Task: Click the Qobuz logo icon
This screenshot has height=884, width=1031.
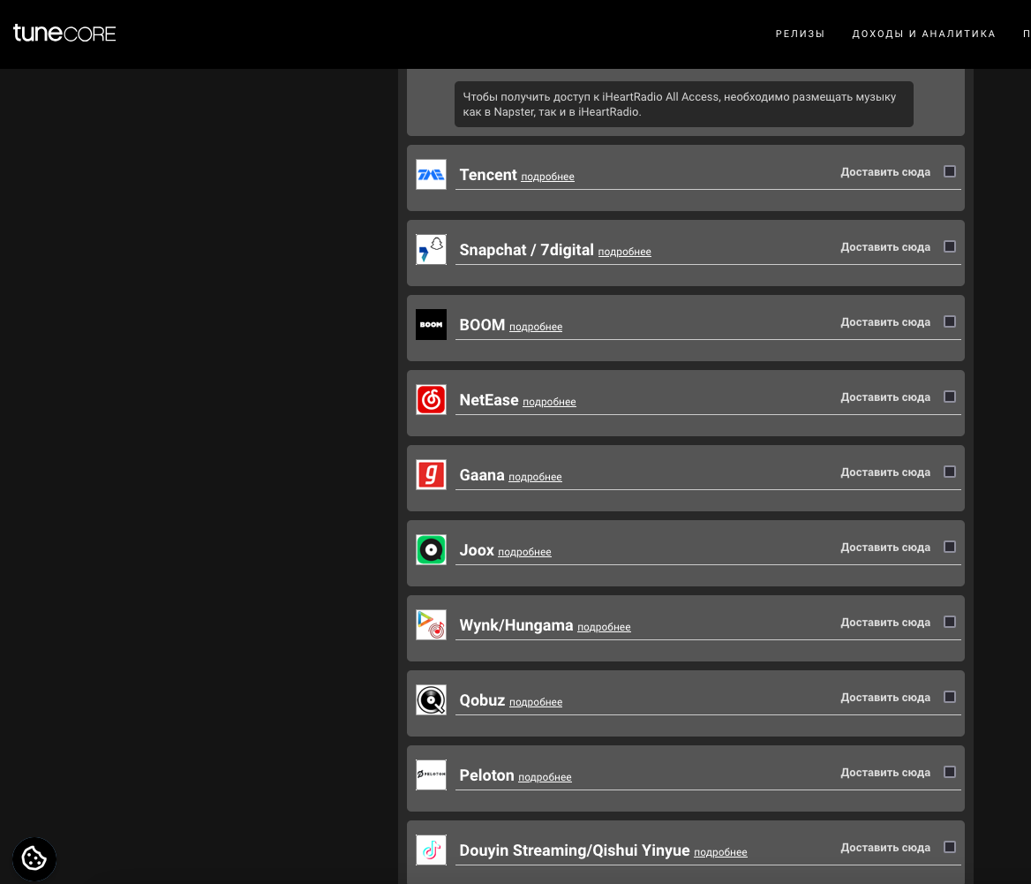Action: pos(432,699)
